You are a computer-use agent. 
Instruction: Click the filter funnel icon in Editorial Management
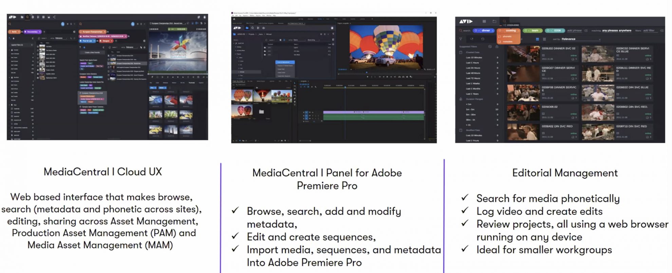click(461, 39)
